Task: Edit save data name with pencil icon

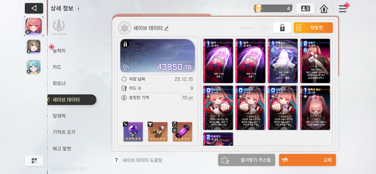Action: [x=166, y=28]
